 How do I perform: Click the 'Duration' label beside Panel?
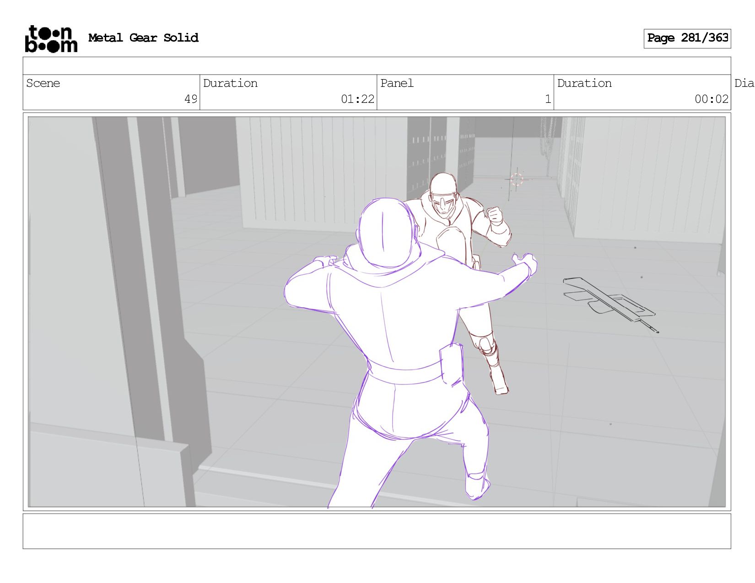click(584, 83)
